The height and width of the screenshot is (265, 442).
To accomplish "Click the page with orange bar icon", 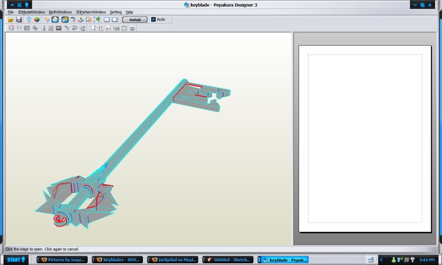I will coord(89,20).
